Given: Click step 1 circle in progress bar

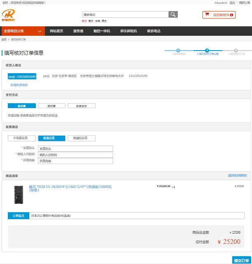Looking at the screenshot, I should coord(178,50).
